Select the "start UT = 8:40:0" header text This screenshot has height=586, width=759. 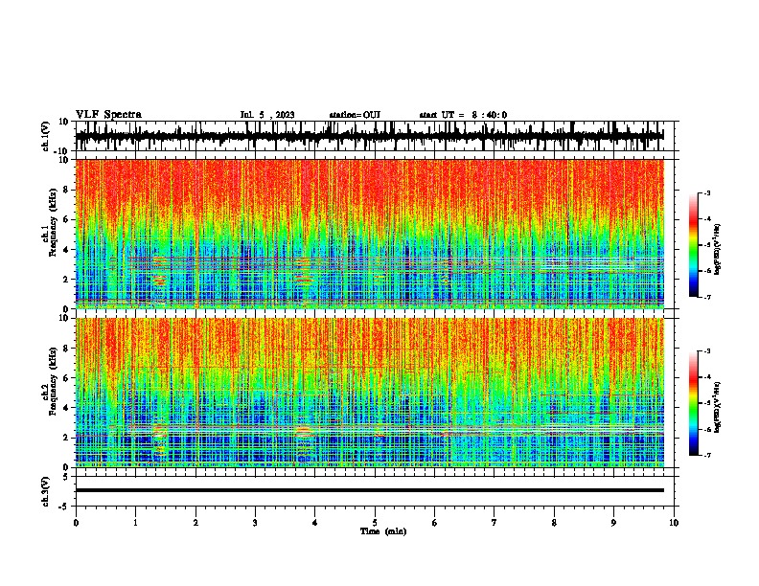coord(463,115)
